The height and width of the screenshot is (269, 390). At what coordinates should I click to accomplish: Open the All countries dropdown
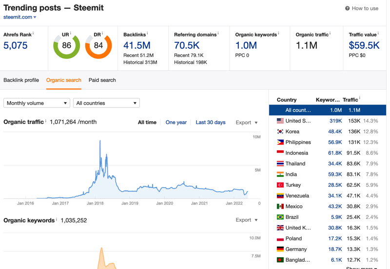coord(106,103)
